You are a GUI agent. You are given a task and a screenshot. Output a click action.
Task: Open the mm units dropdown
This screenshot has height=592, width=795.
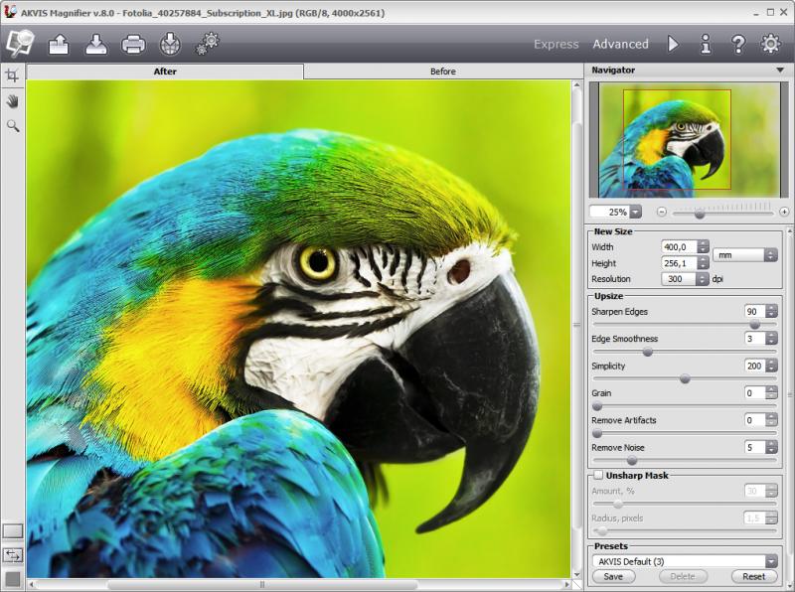(744, 255)
